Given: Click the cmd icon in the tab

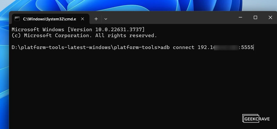Looking at the screenshot, I should coord(17,19).
